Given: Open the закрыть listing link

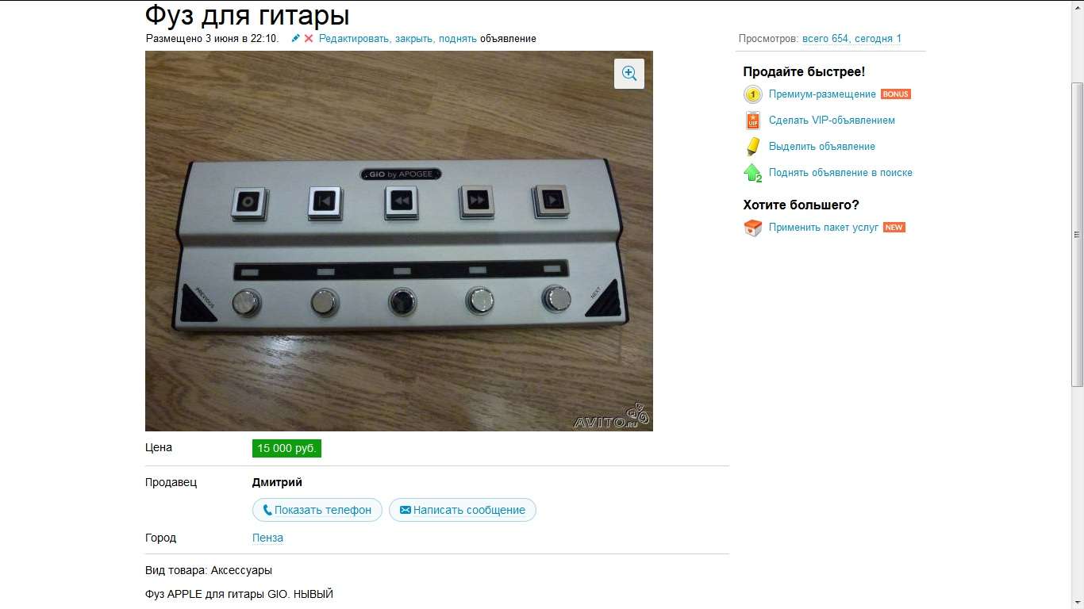Looking at the screenshot, I should pos(413,38).
